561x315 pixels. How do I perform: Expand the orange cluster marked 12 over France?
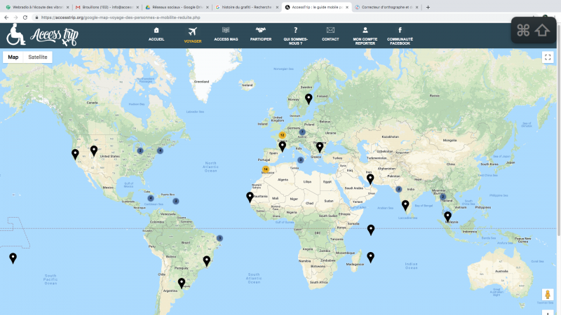(x=282, y=134)
